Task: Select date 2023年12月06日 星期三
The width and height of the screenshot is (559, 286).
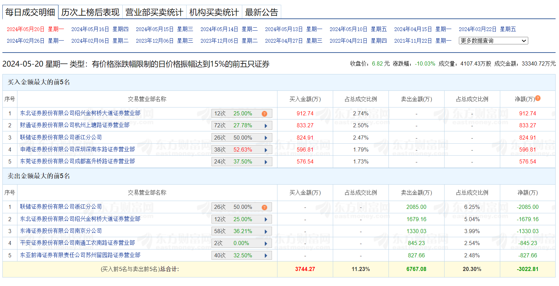Action: pos(164,41)
